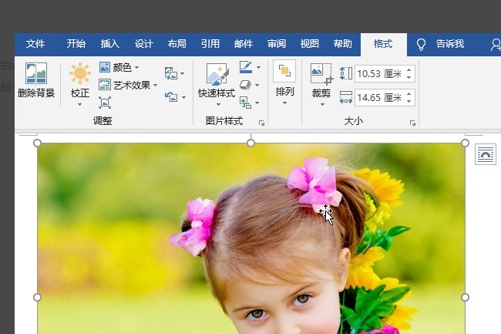The height and width of the screenshot is (334, 501).
Task: Click the shape height icon
Action: point(346,73)
